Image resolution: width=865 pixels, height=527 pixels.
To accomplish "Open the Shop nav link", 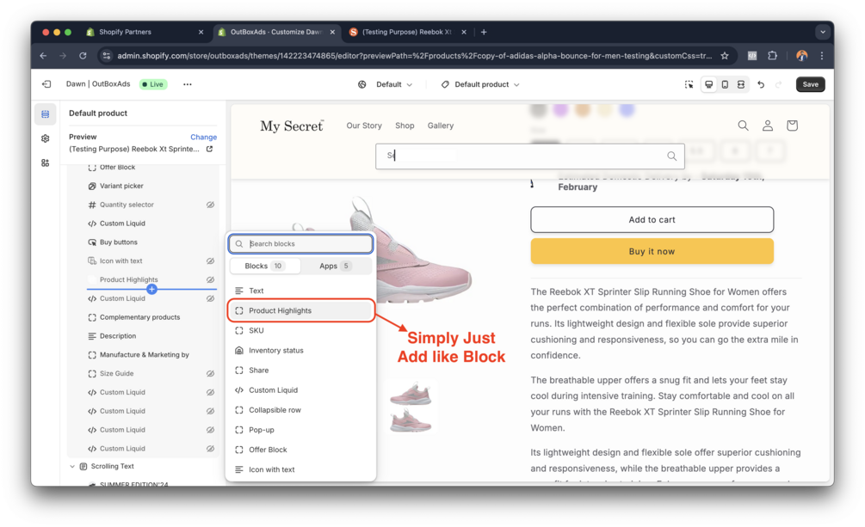I will click(405, 126).
